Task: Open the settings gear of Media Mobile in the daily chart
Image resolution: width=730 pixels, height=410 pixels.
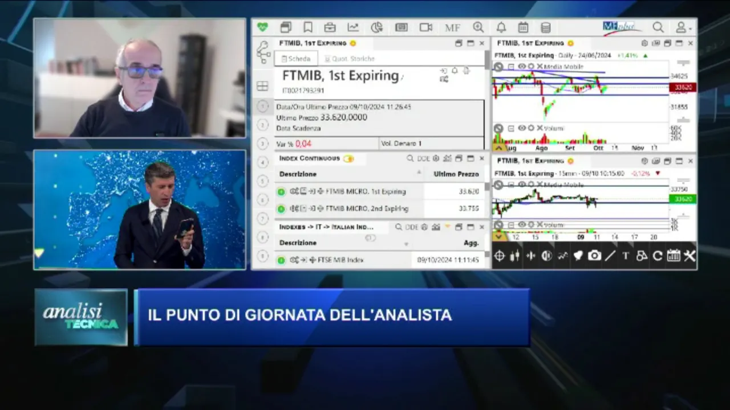Action: tap(531, 67)
